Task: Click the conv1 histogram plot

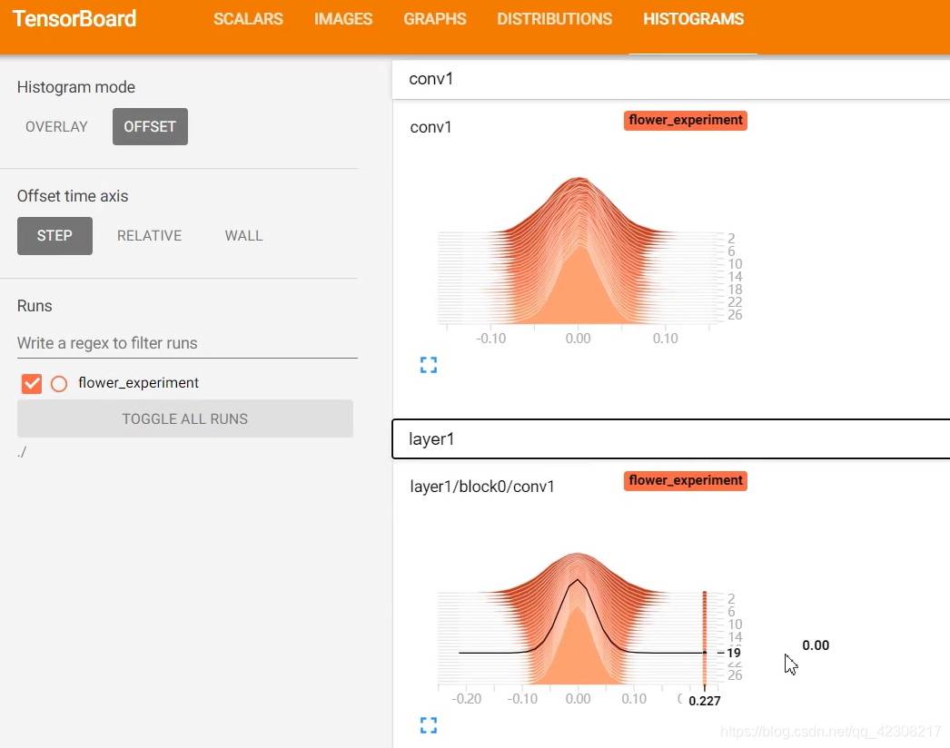Action: click(579, 251)
